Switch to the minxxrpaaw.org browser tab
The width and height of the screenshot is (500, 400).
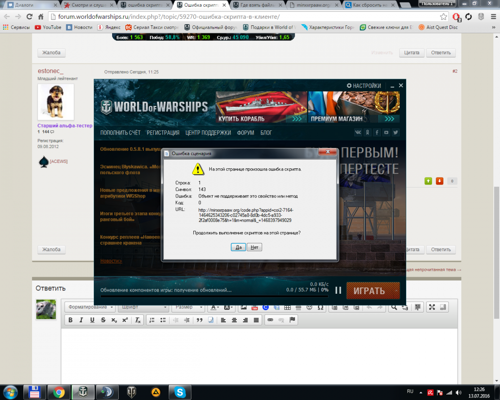click(x=313, y=5)
